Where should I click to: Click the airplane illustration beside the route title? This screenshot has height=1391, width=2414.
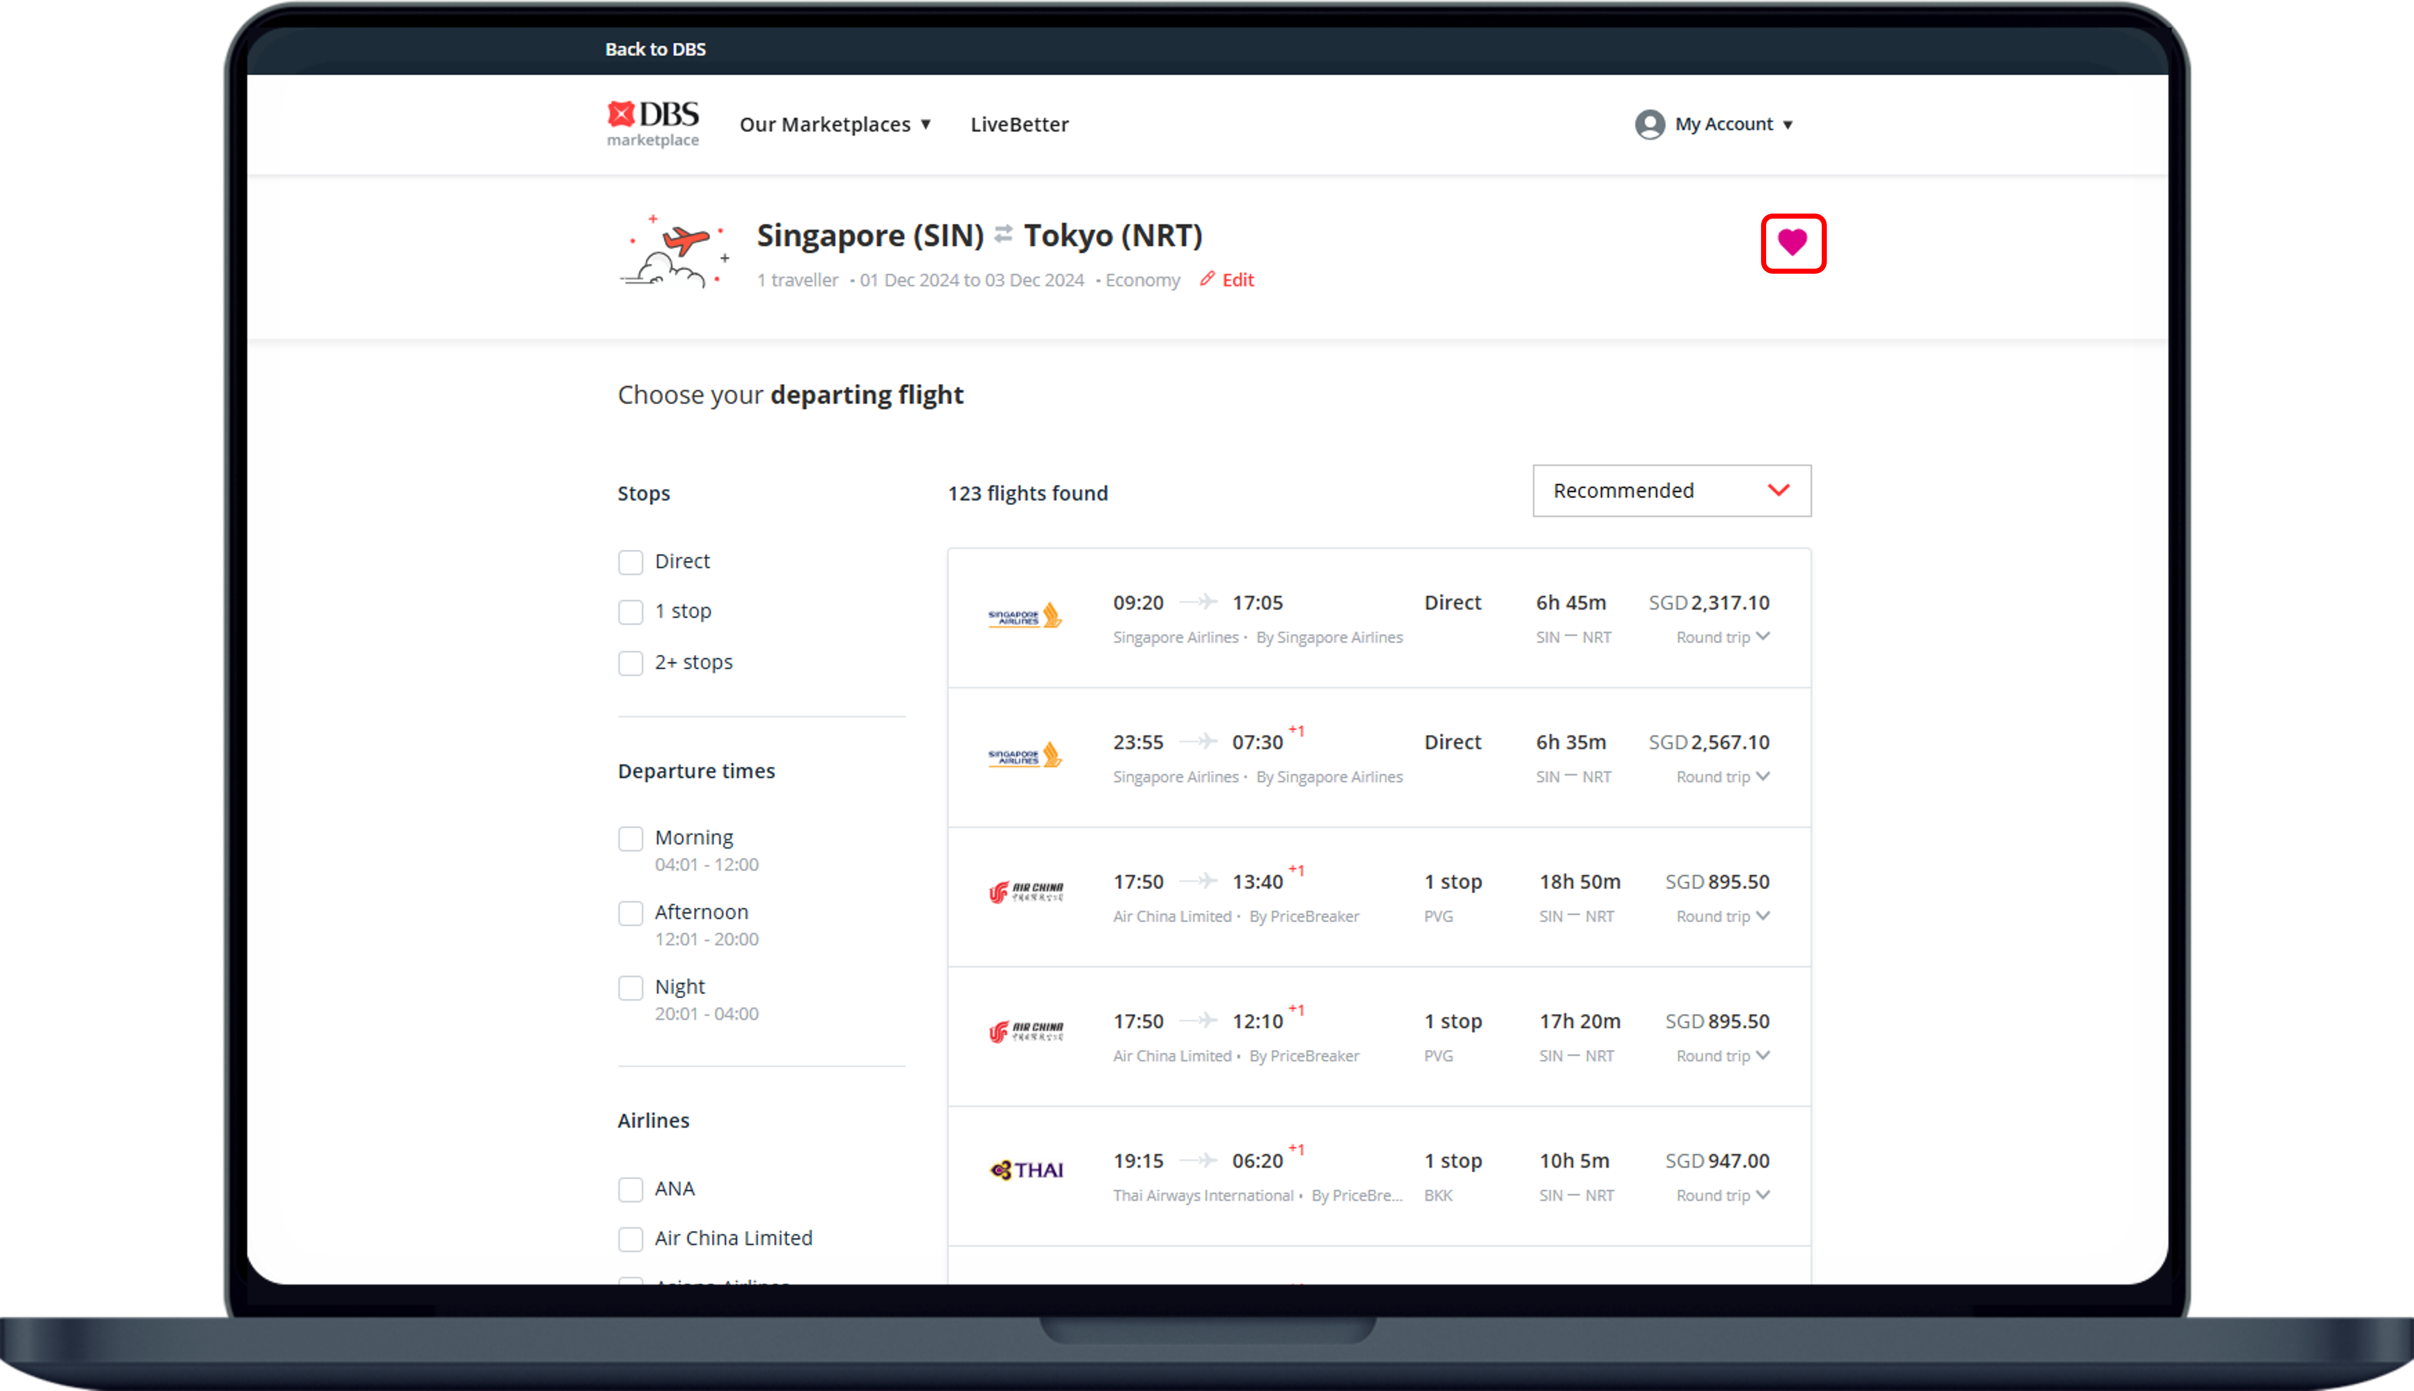point(675,251)
